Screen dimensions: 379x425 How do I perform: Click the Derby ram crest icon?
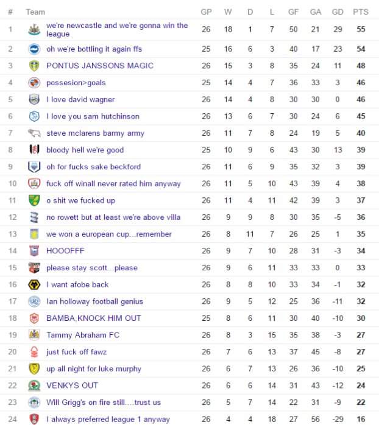pos(34,133)
